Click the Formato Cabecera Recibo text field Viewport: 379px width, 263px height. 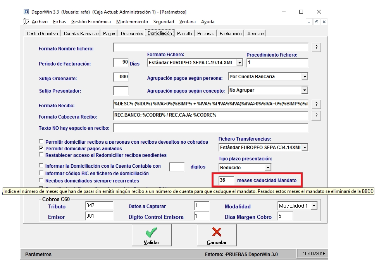[x=211, y=115]
